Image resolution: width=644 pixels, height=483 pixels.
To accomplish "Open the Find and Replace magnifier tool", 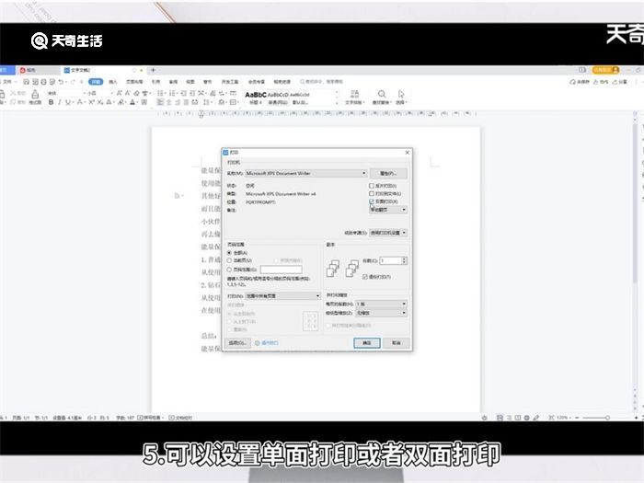I will pyautogui.click(x=382, y=97).
